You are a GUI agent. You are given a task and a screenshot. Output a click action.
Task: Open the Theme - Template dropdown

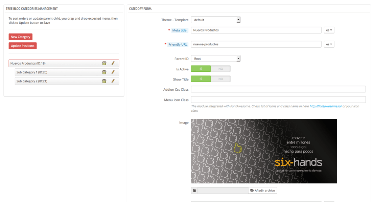click(x=216, y=20)
